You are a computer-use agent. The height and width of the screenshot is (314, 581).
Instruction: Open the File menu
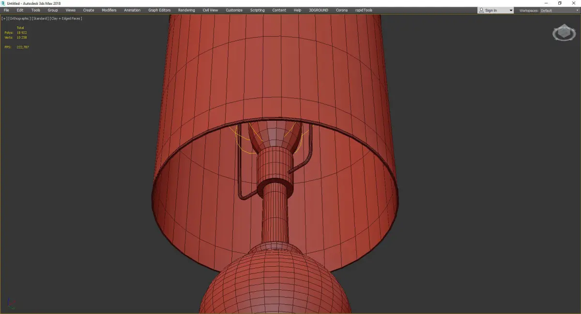[6, 10]
